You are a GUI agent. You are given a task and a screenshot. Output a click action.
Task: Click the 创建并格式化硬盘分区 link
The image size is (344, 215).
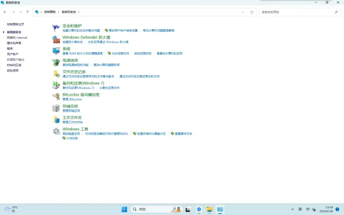[x=151, y=133]
